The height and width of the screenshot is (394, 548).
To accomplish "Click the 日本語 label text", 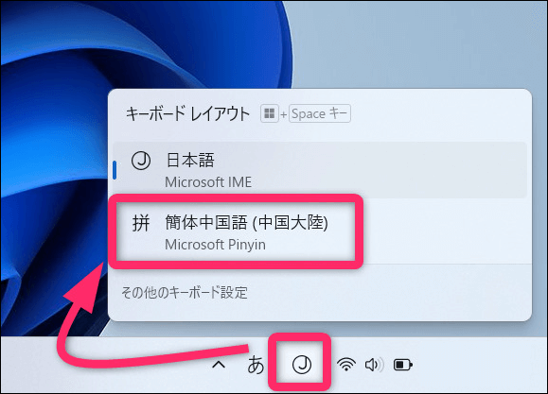I will tap(190, 161).
